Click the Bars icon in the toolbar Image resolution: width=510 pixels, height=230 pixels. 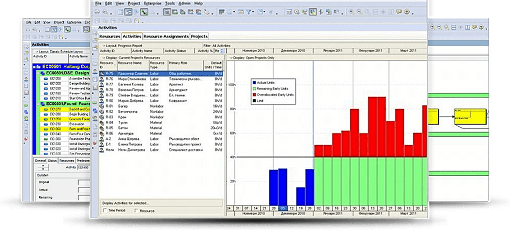pyautogui.click(x=222, y=12)
